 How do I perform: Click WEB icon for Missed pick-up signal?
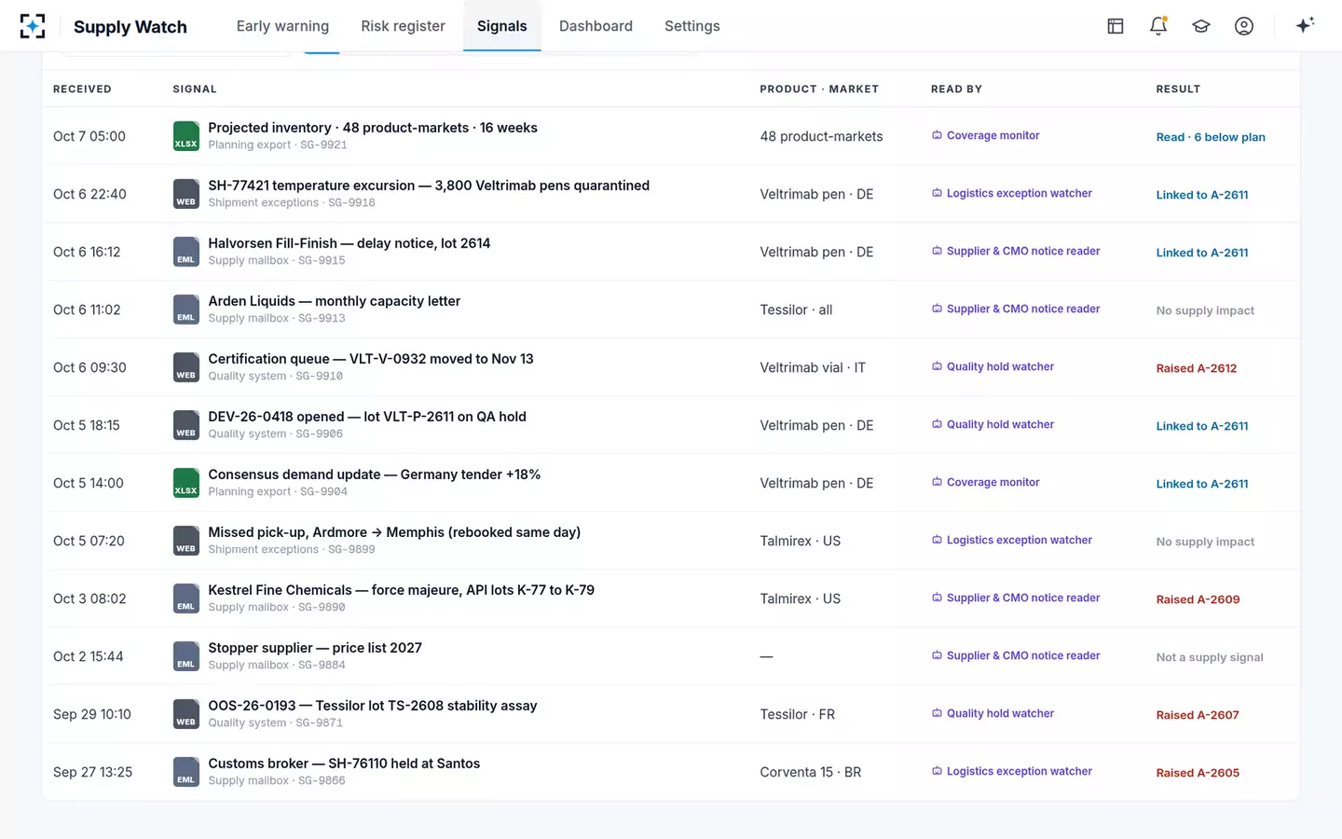186,541
